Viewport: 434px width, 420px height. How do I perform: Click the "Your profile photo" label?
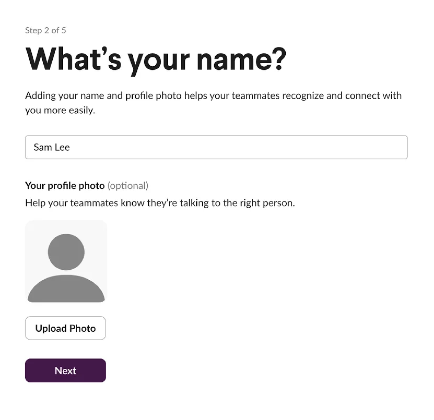pyautogui.click(x=65, y=186)
